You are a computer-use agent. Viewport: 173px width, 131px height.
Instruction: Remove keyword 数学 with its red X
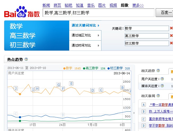(171, 28)
